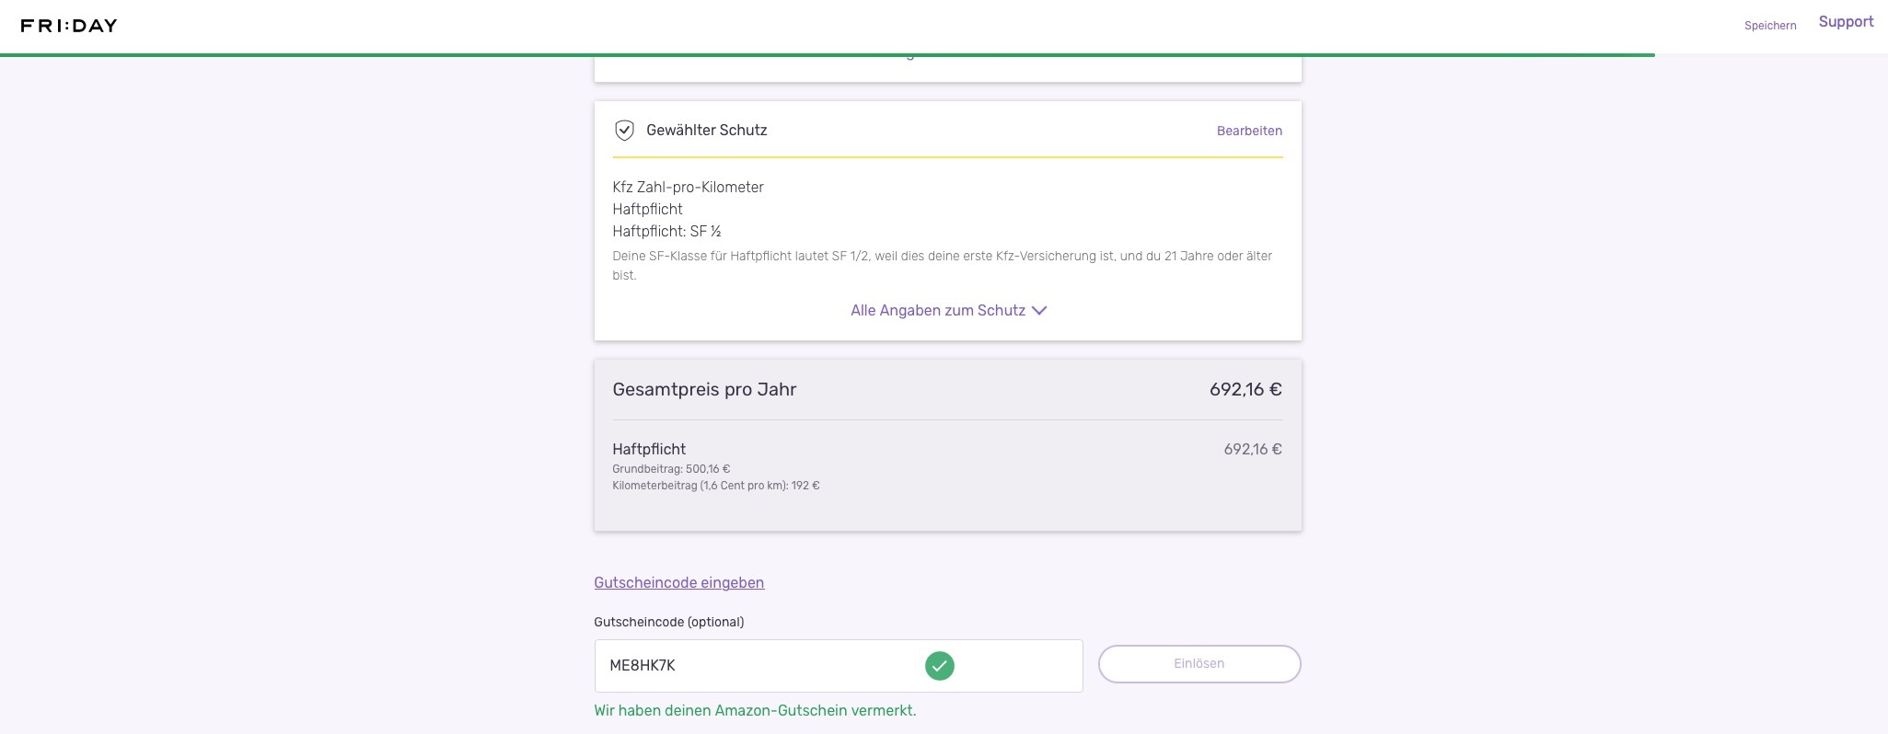Screen dimensions: 1888x734
Task: Expand Alle Angaben zum Schutz
Action: [x=938, y=311]
